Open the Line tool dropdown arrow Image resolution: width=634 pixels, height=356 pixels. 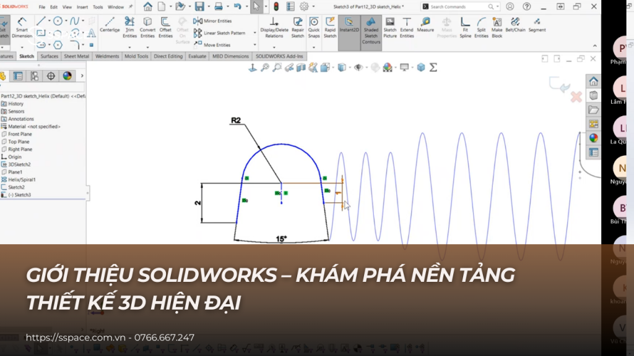50,20
